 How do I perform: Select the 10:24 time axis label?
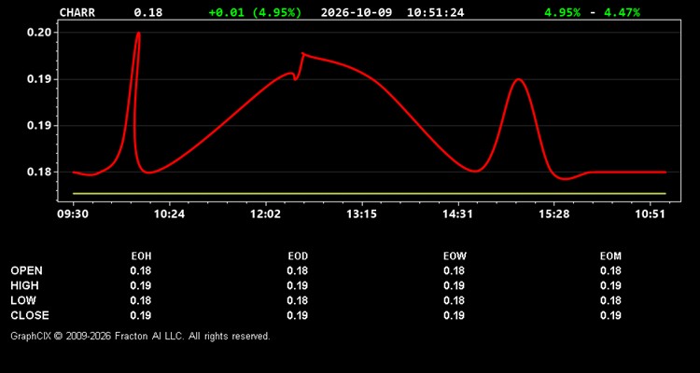[x=169, y=214]
